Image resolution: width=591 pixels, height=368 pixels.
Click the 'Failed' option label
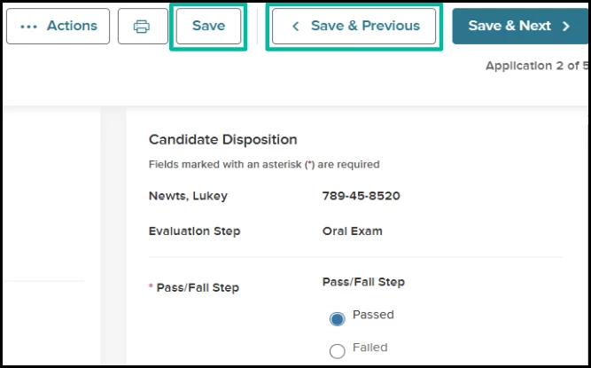point(369,348)
